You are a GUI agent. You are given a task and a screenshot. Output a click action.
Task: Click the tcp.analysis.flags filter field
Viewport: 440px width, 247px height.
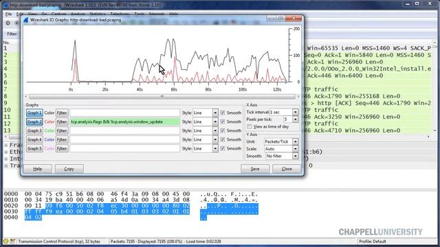tap(124, 122)
